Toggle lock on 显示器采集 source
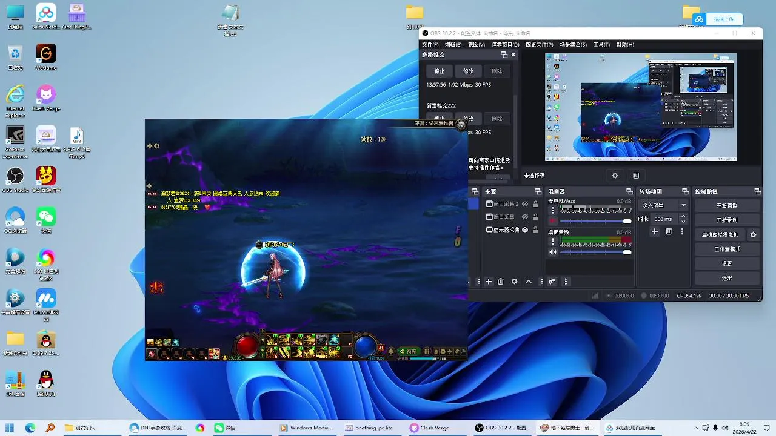The height and width of the screenshot is (436, 776). point(535,230)
